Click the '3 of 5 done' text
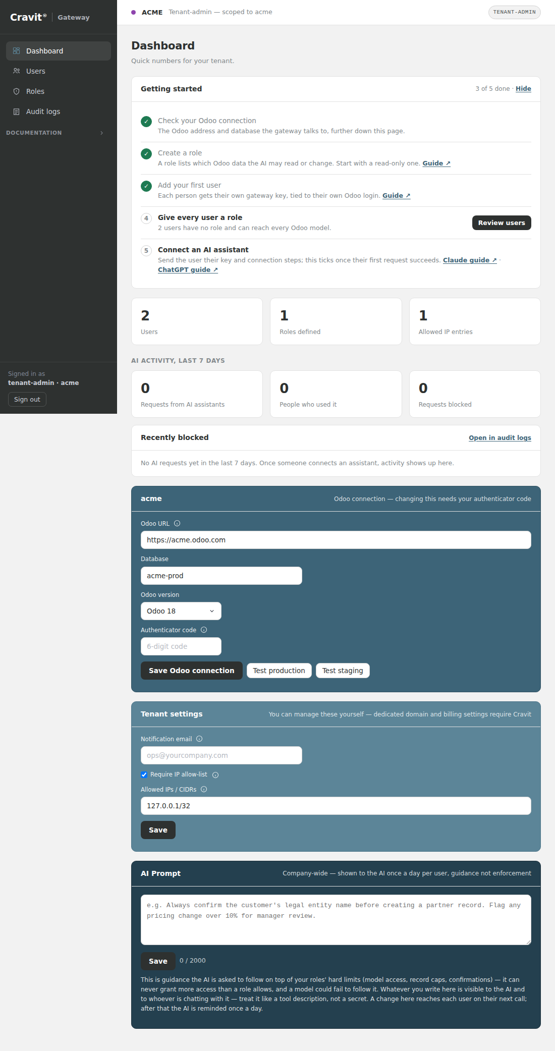Viewport: 555px width, 1051px height. click(492, 89)
